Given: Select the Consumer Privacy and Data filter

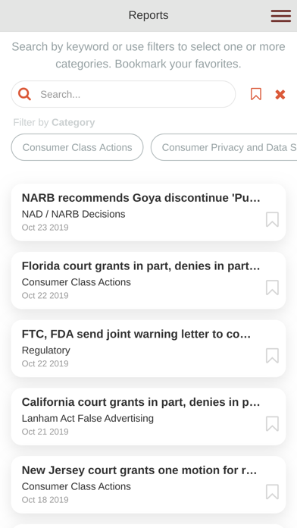Looking at the screenshot, I should coord(224,147).
